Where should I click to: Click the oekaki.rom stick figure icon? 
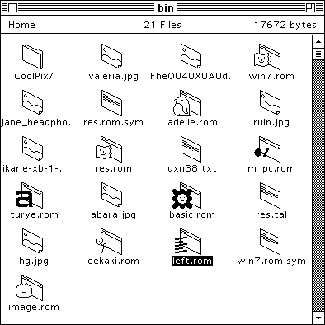109,242
